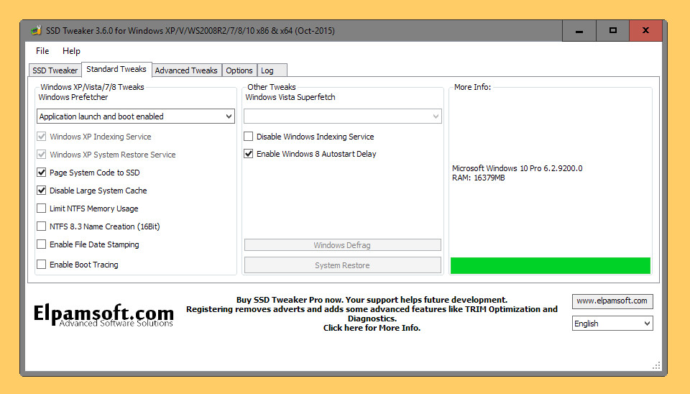Uncheck Enable Windows 8 Autostart Delay
The height and width of the screenshot is (394, 690).
tap(249, 154)
